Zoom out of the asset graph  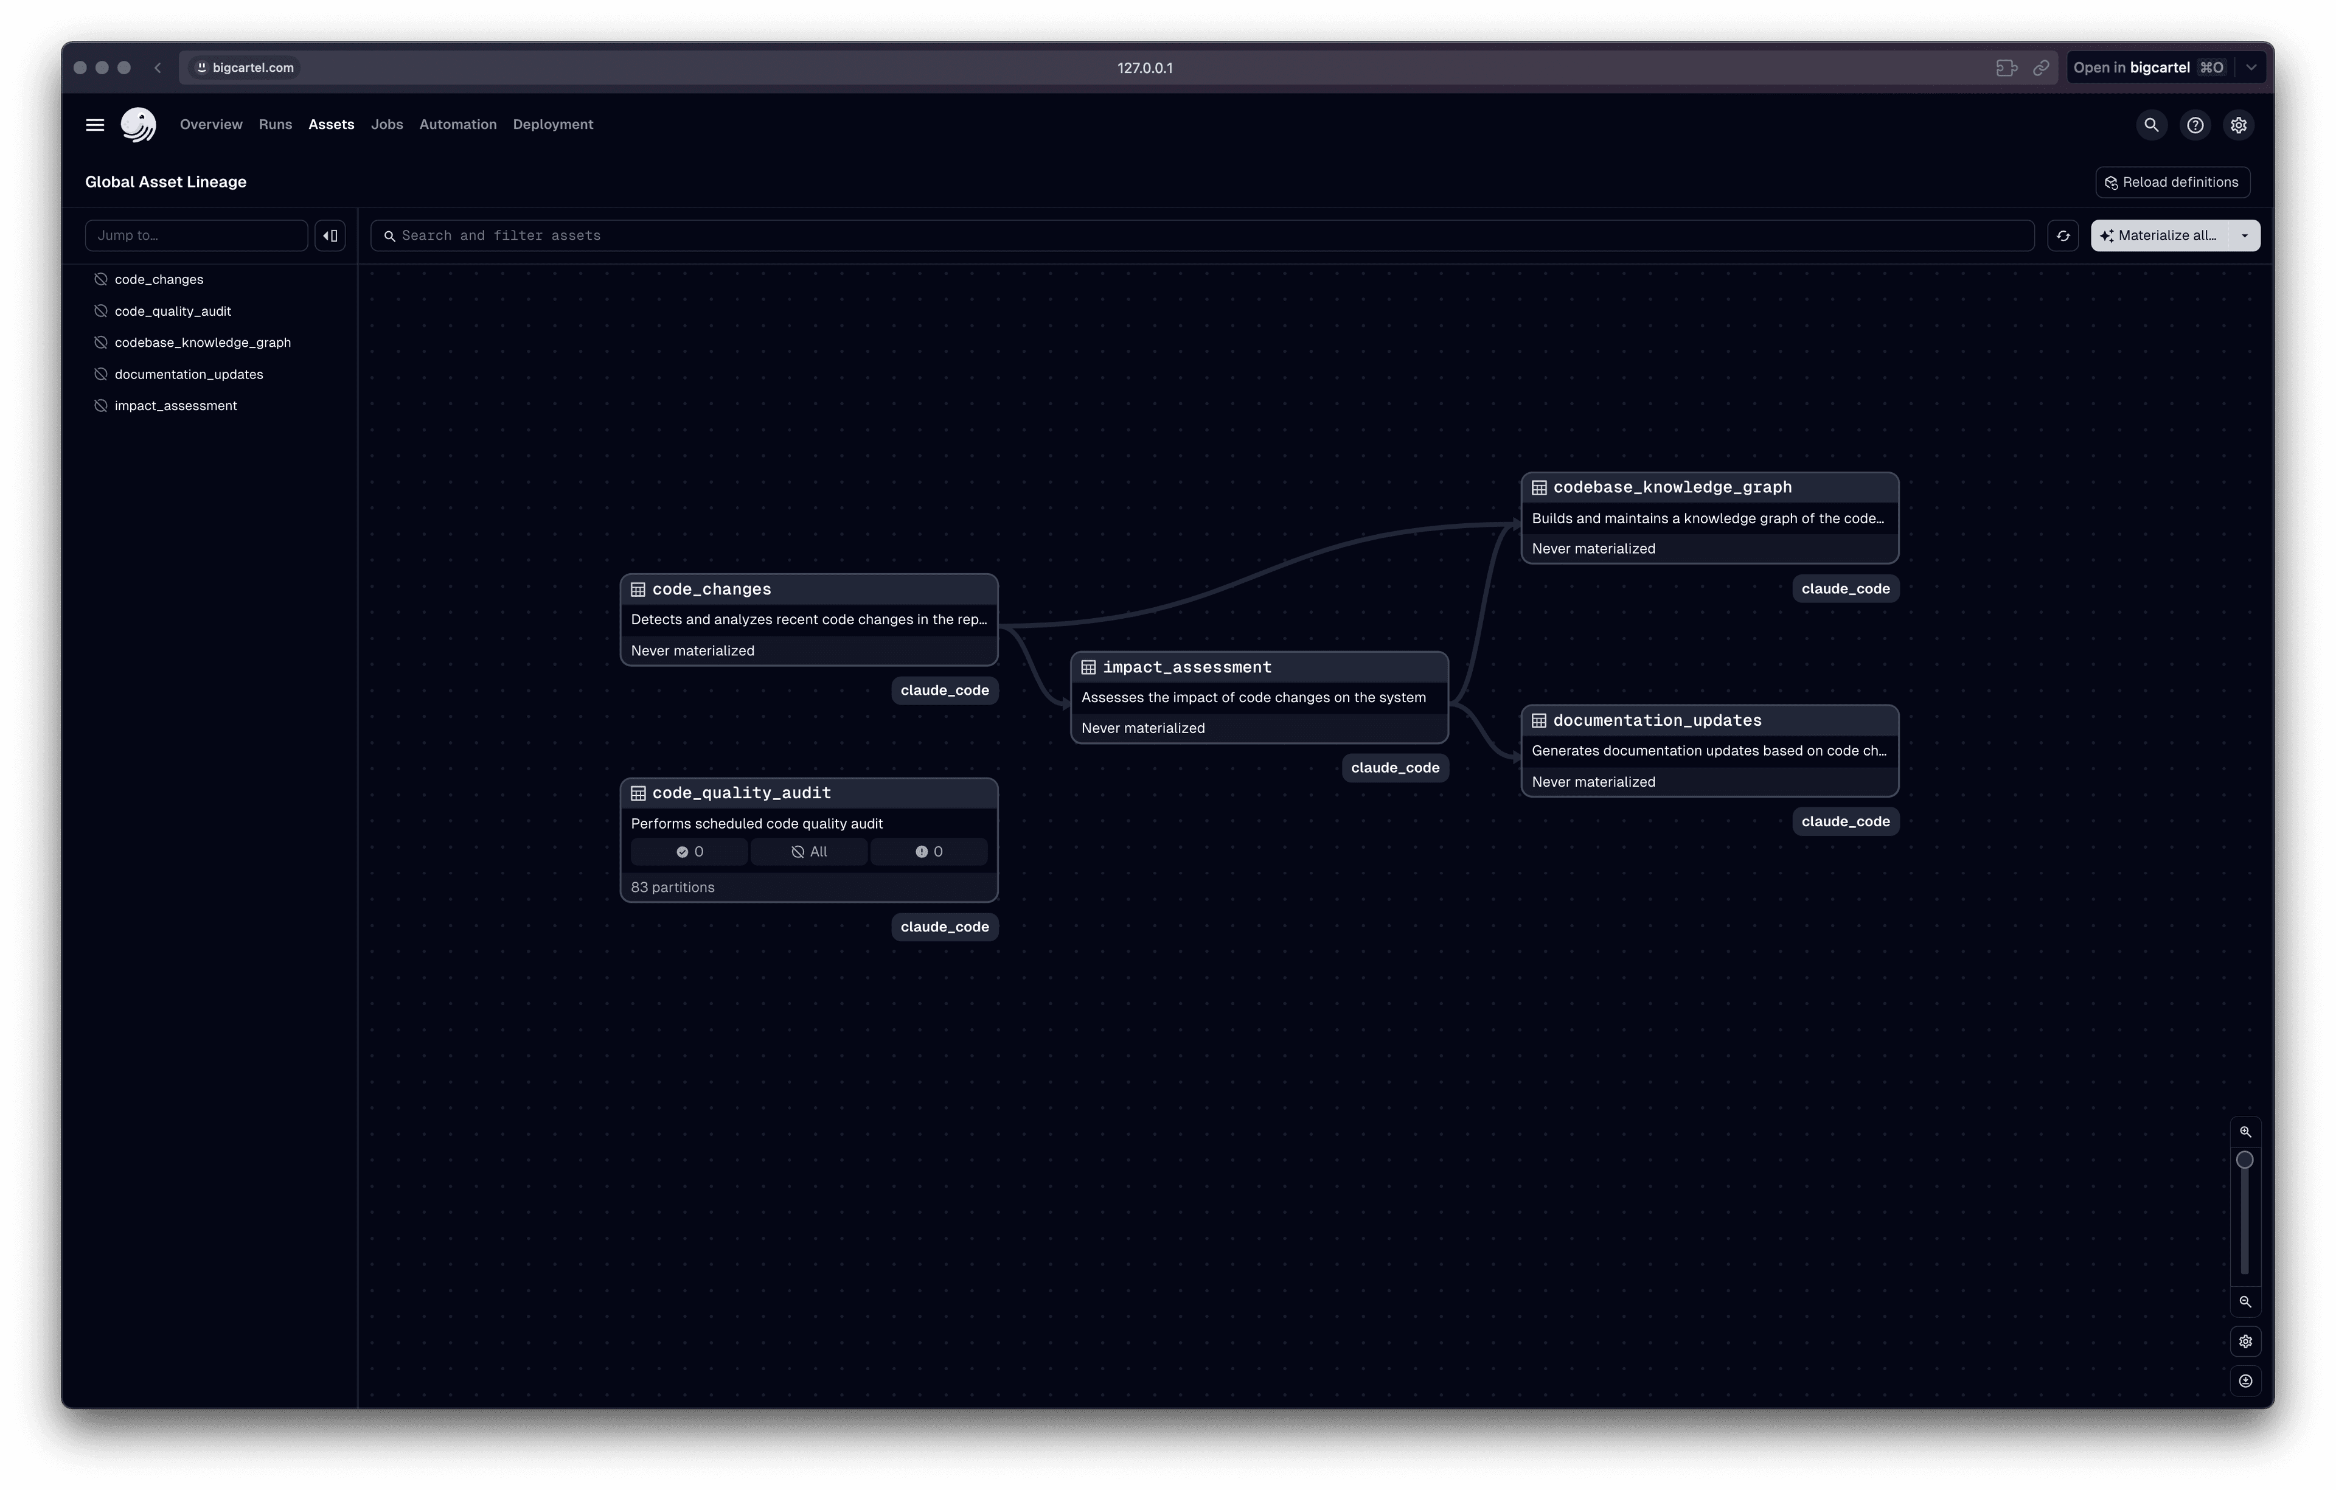[2245, 1302]
